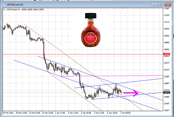Click the 15582 price scale value
The height and width of the screenshot is (117, 174).
click(x=167, y=97)
